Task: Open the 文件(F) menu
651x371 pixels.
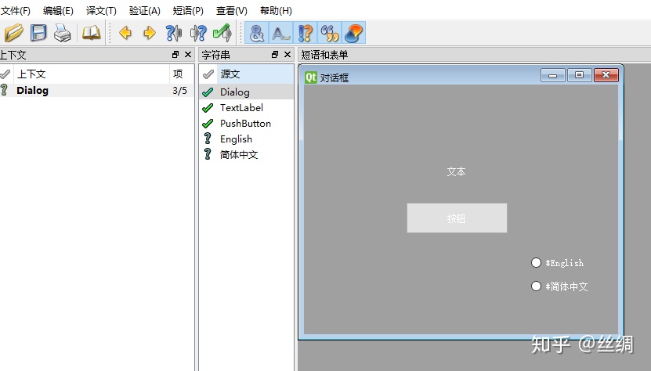Action: point(16,11)
